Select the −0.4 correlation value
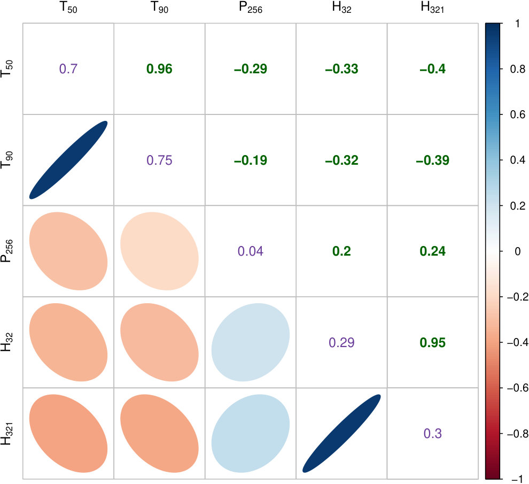The width and height of the screenshot is (529, 484). [x=432, y=69]
